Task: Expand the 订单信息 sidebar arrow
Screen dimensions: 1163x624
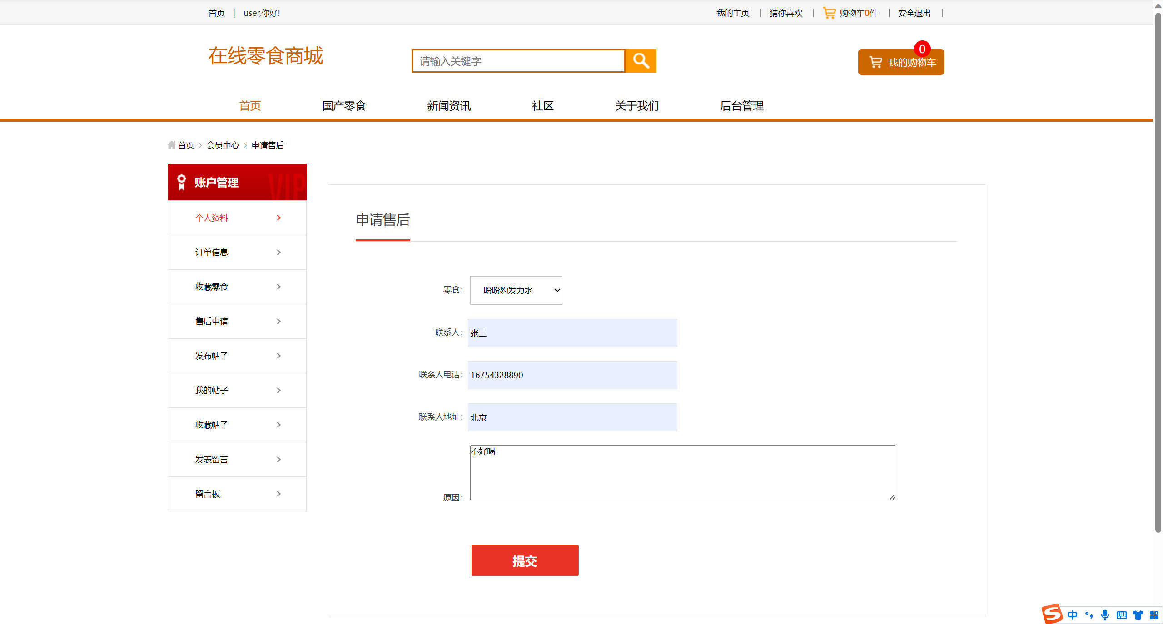Action: (278, 252)
